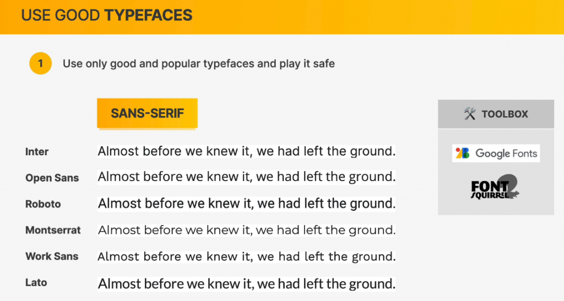Viewport: 564px width, 301px height.
Task: Click the Lato sample sentence
Action: point(247,284)
